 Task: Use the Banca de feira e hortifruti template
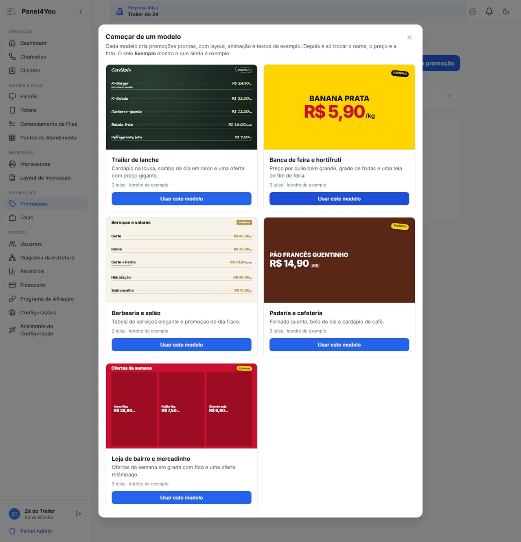pyautogui.click(x=339, y=199)
